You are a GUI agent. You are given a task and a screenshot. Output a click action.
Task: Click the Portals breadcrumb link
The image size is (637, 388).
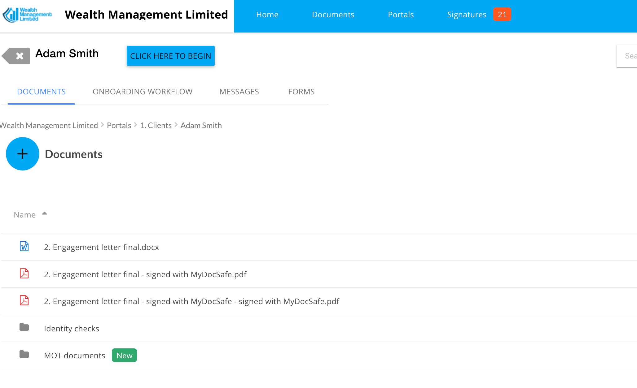pos(119,125)
